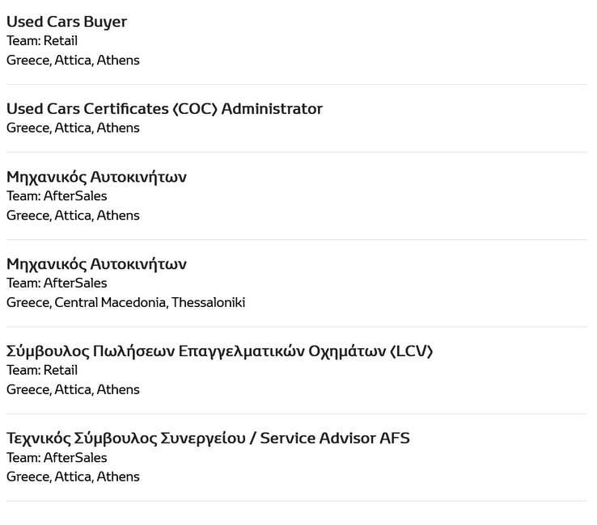Click the (LCV) abbreviation in the title

point(412,351)
